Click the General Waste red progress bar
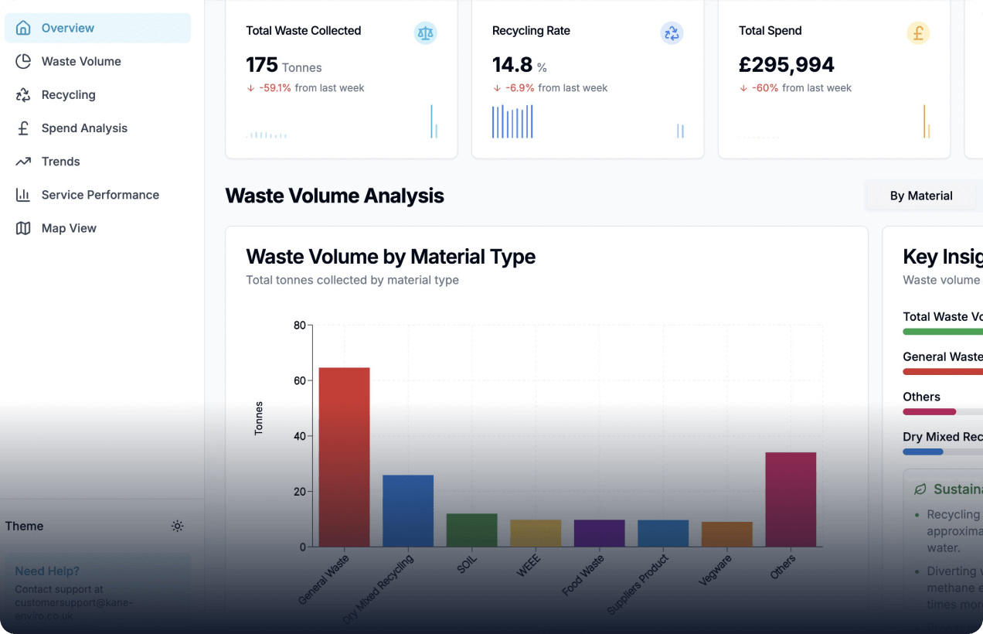983x634 pixels. [x=943, y=372]
